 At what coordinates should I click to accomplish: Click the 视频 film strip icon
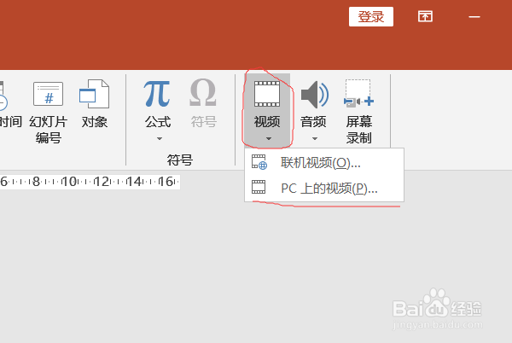(x=267, y=94)
